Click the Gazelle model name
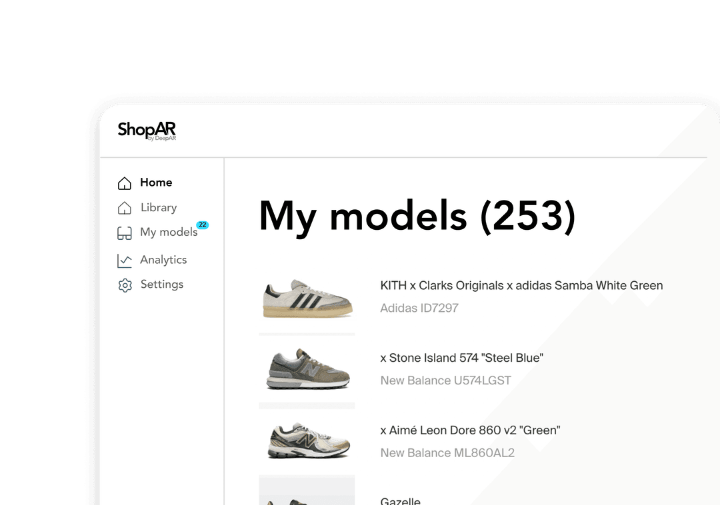 (400, 500)
